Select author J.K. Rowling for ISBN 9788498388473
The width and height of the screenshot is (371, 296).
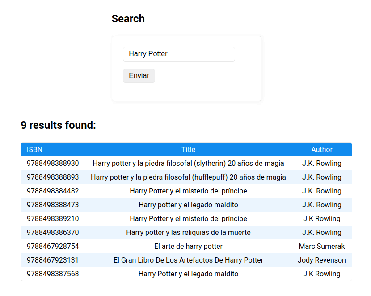[x=322, y=205]
